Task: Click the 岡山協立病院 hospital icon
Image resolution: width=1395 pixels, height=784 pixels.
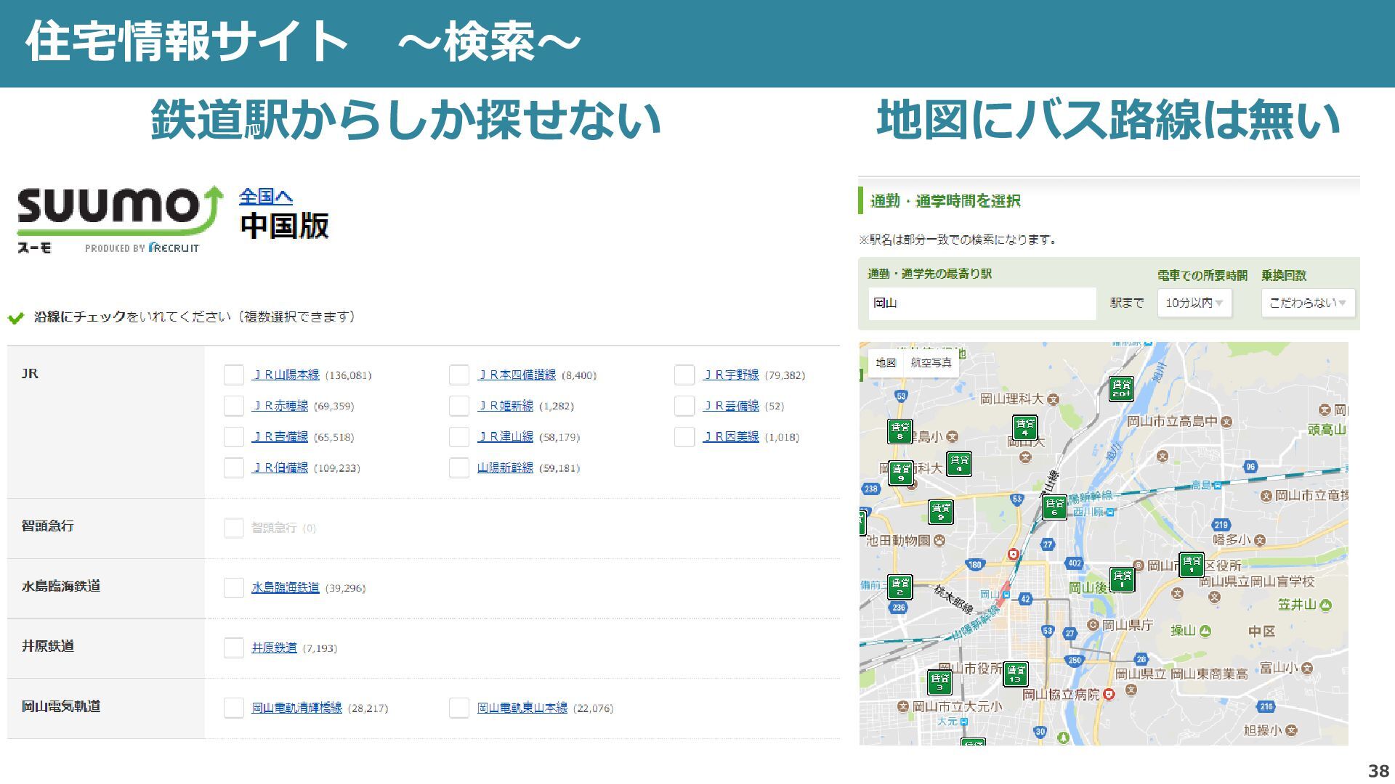Action: coord(1109,695)
